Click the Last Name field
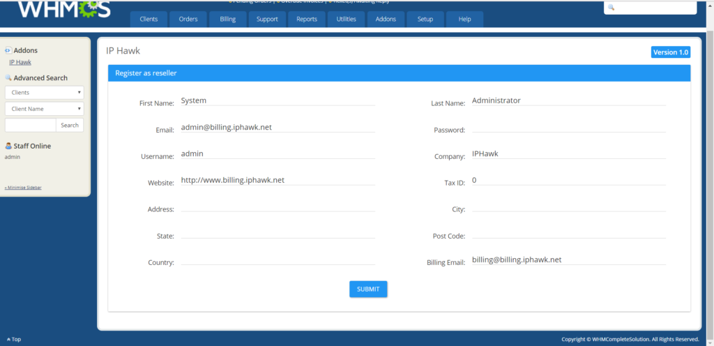714x346 pixels. tap(569, 100)
